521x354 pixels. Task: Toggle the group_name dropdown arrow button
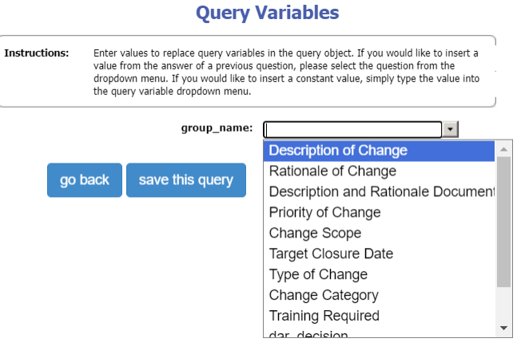[x=451, y=129]
